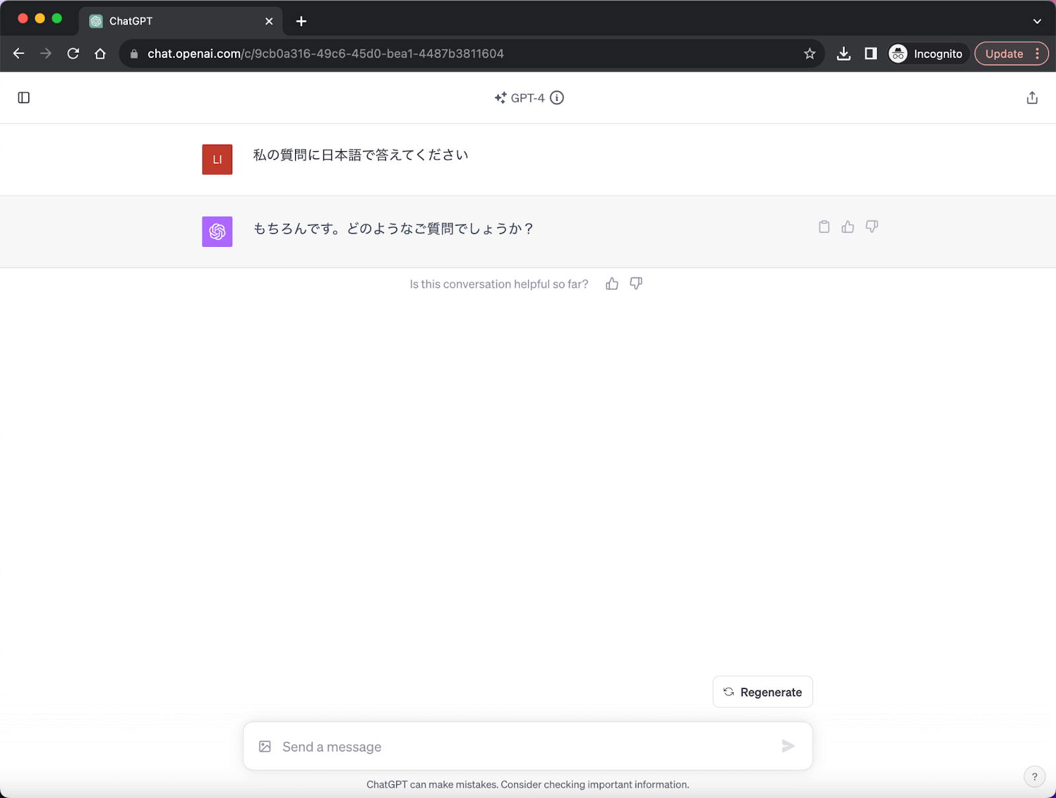1056x798 pixels.
Task: Click the user message 私の質問に日本語で答えてください
Action: 361,155
